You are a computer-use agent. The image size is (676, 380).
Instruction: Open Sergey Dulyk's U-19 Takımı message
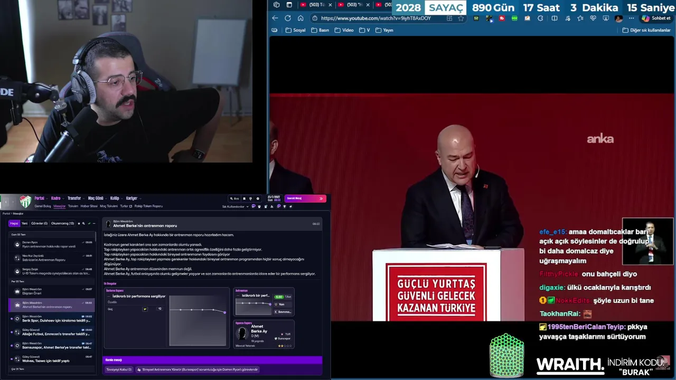click(51, 271)
